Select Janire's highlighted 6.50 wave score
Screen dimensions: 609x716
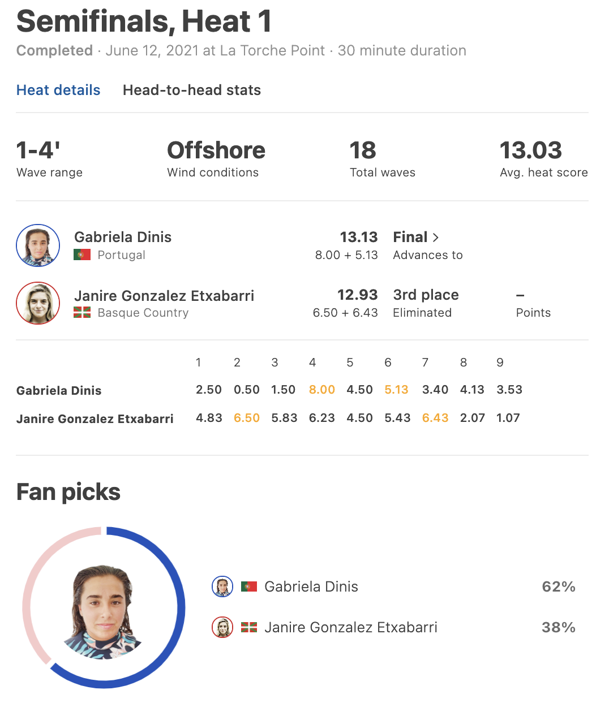(247, 418)
